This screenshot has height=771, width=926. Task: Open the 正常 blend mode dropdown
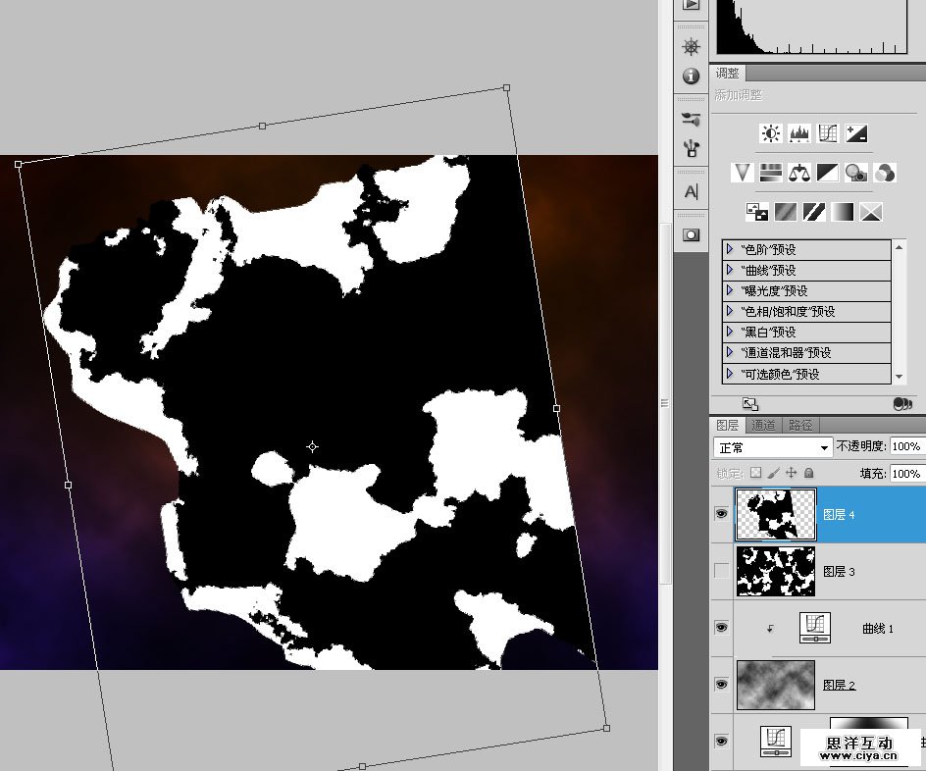point(773,447)
